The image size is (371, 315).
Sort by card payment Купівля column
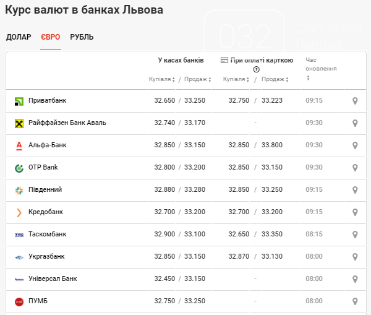236,79
